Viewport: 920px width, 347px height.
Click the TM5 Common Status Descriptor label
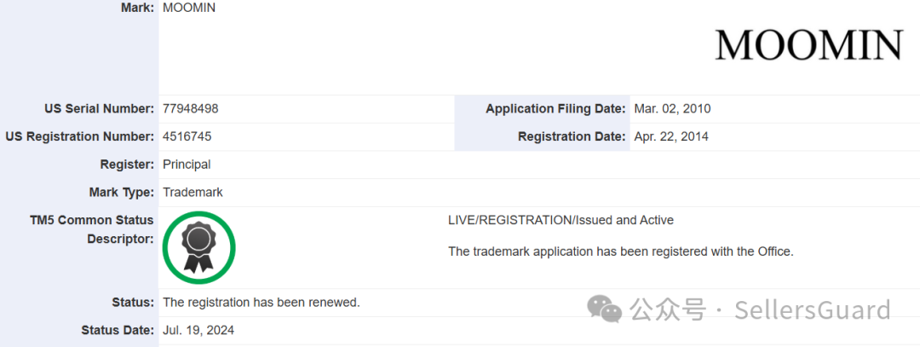coord(91,229)
